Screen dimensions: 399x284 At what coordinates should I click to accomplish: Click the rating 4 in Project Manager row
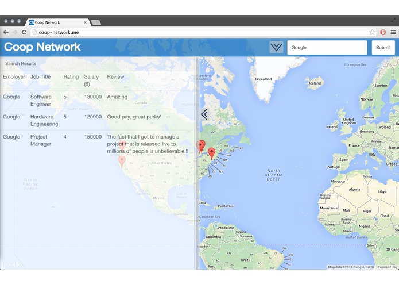(x=65, y=137)
